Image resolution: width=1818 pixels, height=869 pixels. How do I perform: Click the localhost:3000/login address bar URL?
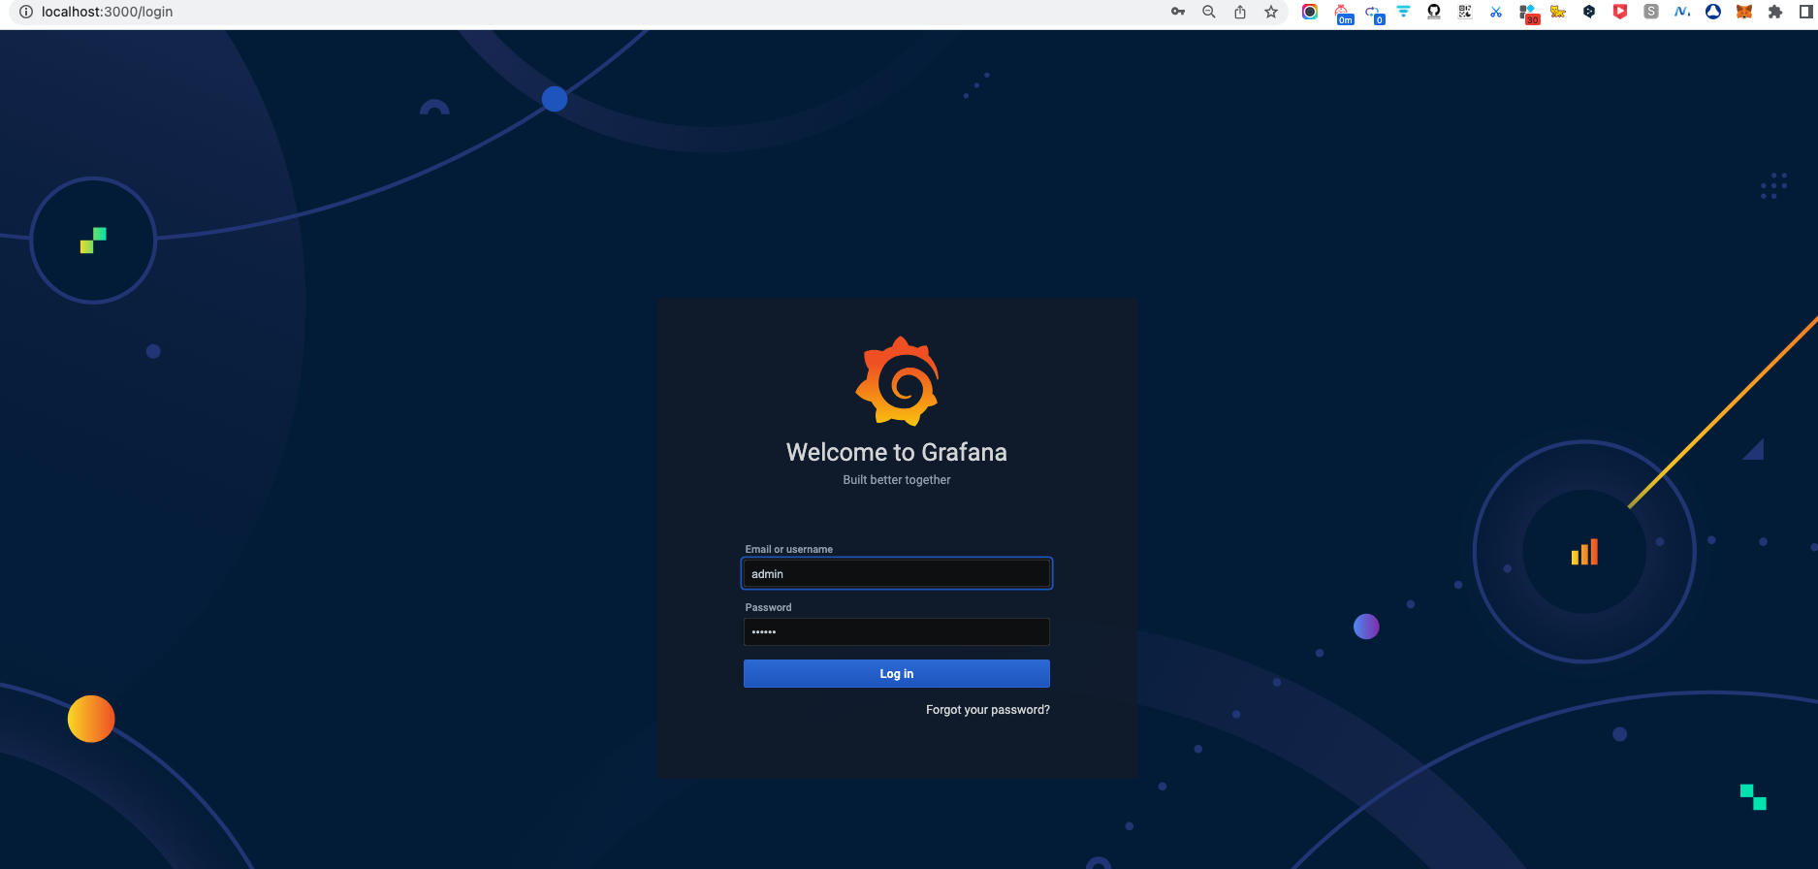click(x=107, y=12)
